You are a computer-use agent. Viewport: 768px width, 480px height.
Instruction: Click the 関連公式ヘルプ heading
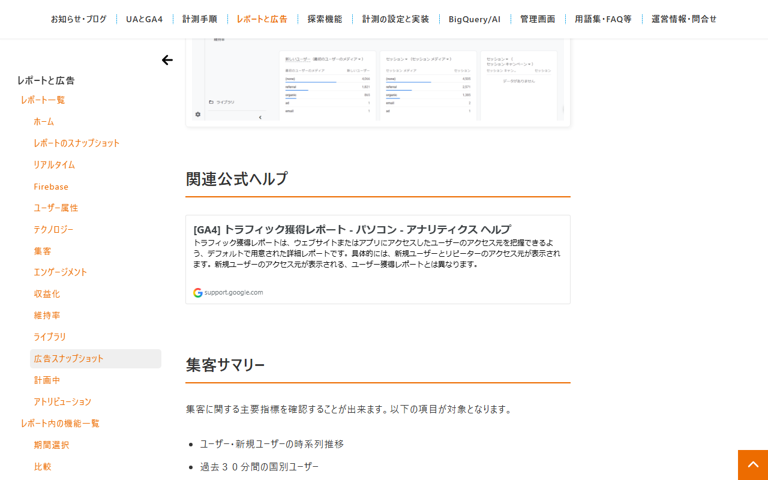pyautogui.click(x=237, y=179)
